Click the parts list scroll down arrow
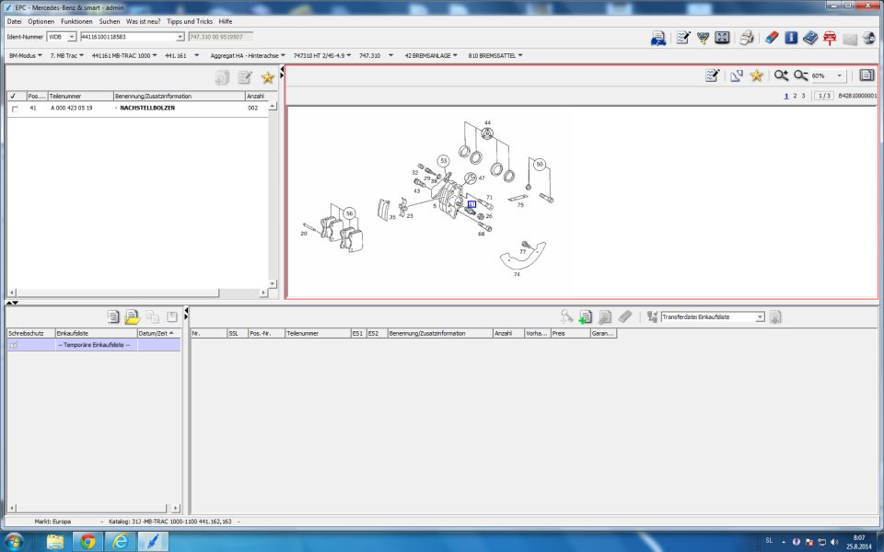The height and width of the screenshot is (552, 884). pos(273,284)
